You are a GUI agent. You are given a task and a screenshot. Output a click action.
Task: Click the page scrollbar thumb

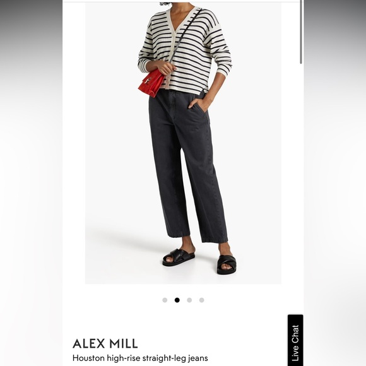pos(301,32)
